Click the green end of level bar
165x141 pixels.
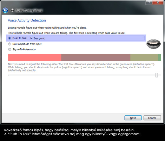[160, 58]
